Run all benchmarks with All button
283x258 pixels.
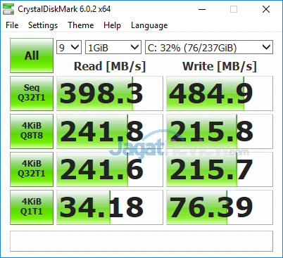tap(32, 56)
